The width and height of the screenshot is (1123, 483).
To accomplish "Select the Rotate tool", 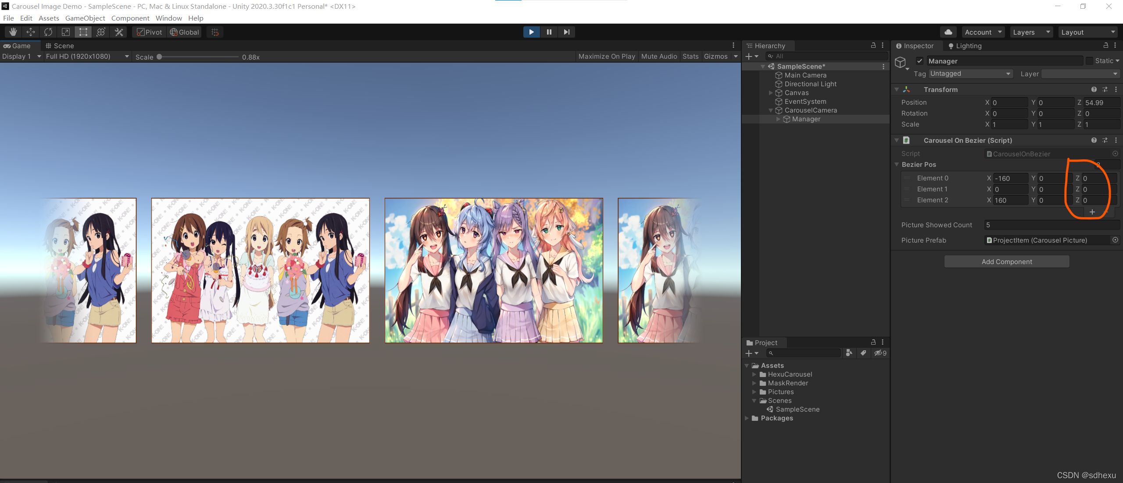I will click(x=48, y=32).
